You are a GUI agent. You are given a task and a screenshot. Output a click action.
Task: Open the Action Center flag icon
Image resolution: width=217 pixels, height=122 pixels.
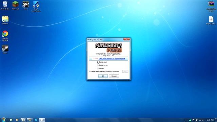(x=194, y=120)
